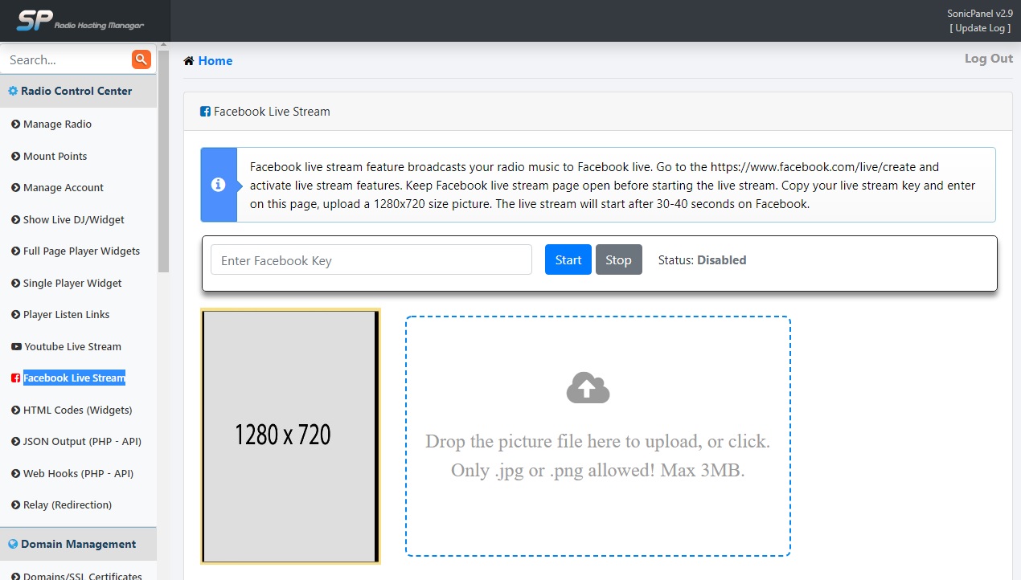Go to Manage Account

pos(64,188)
